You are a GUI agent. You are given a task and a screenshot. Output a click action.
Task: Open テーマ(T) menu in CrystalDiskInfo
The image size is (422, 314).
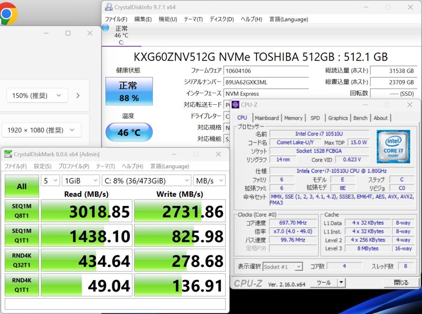pyautogui.click(x=193, y=19)
